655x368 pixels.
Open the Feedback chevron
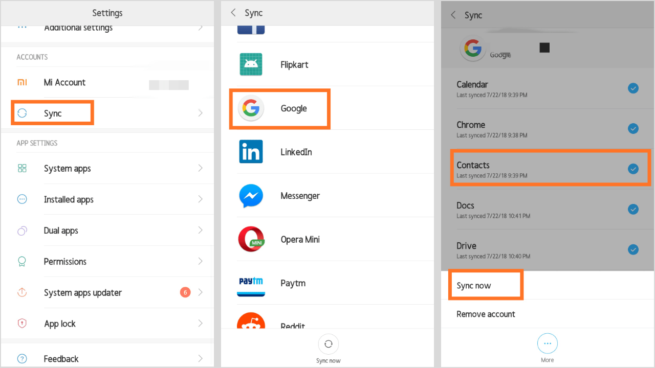pos(201,359)
